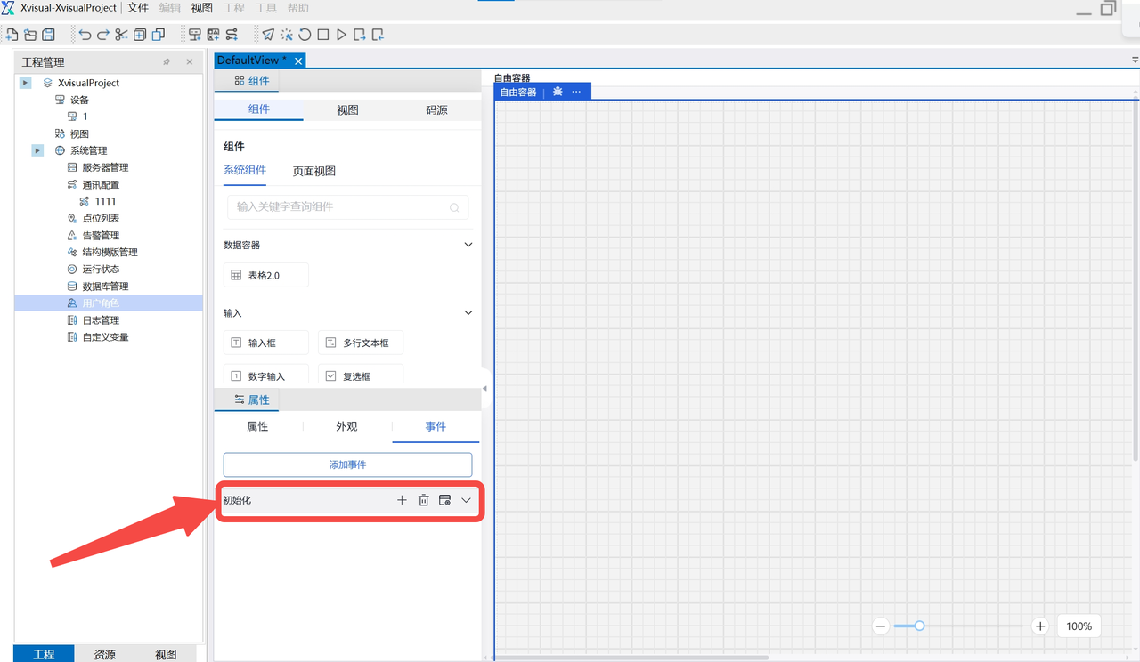Collapse the 系统管理 tree node
The width and height of the screenshot is (1140, 662).
(37, 150)
